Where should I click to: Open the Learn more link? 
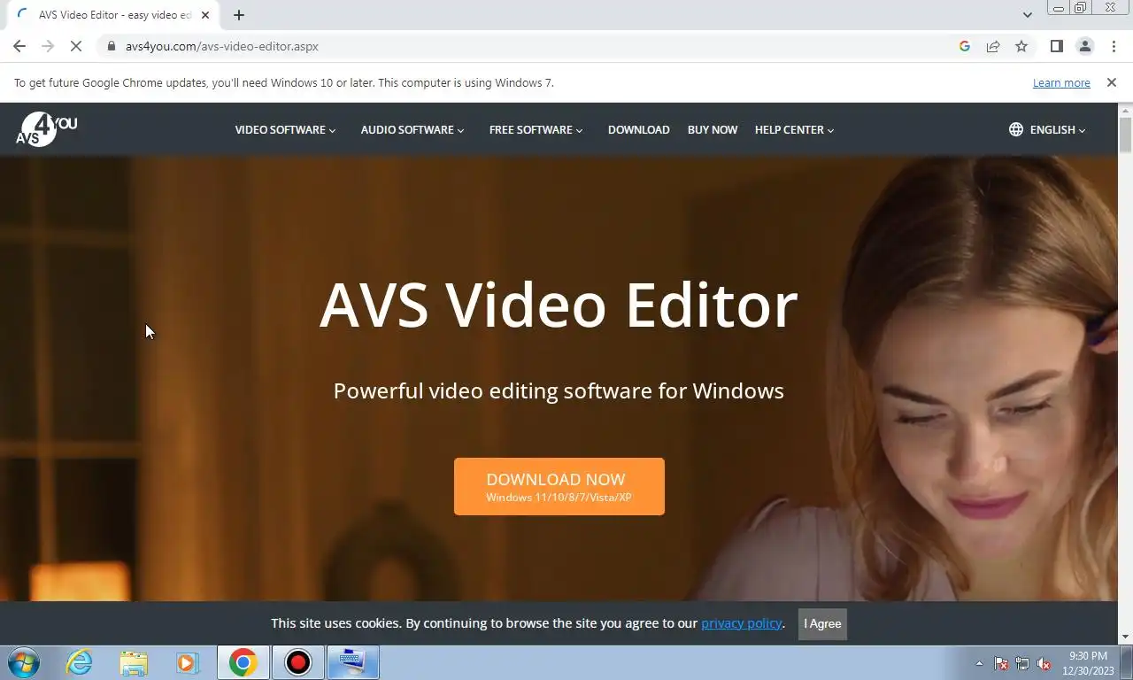click(x=1061, y=82)
